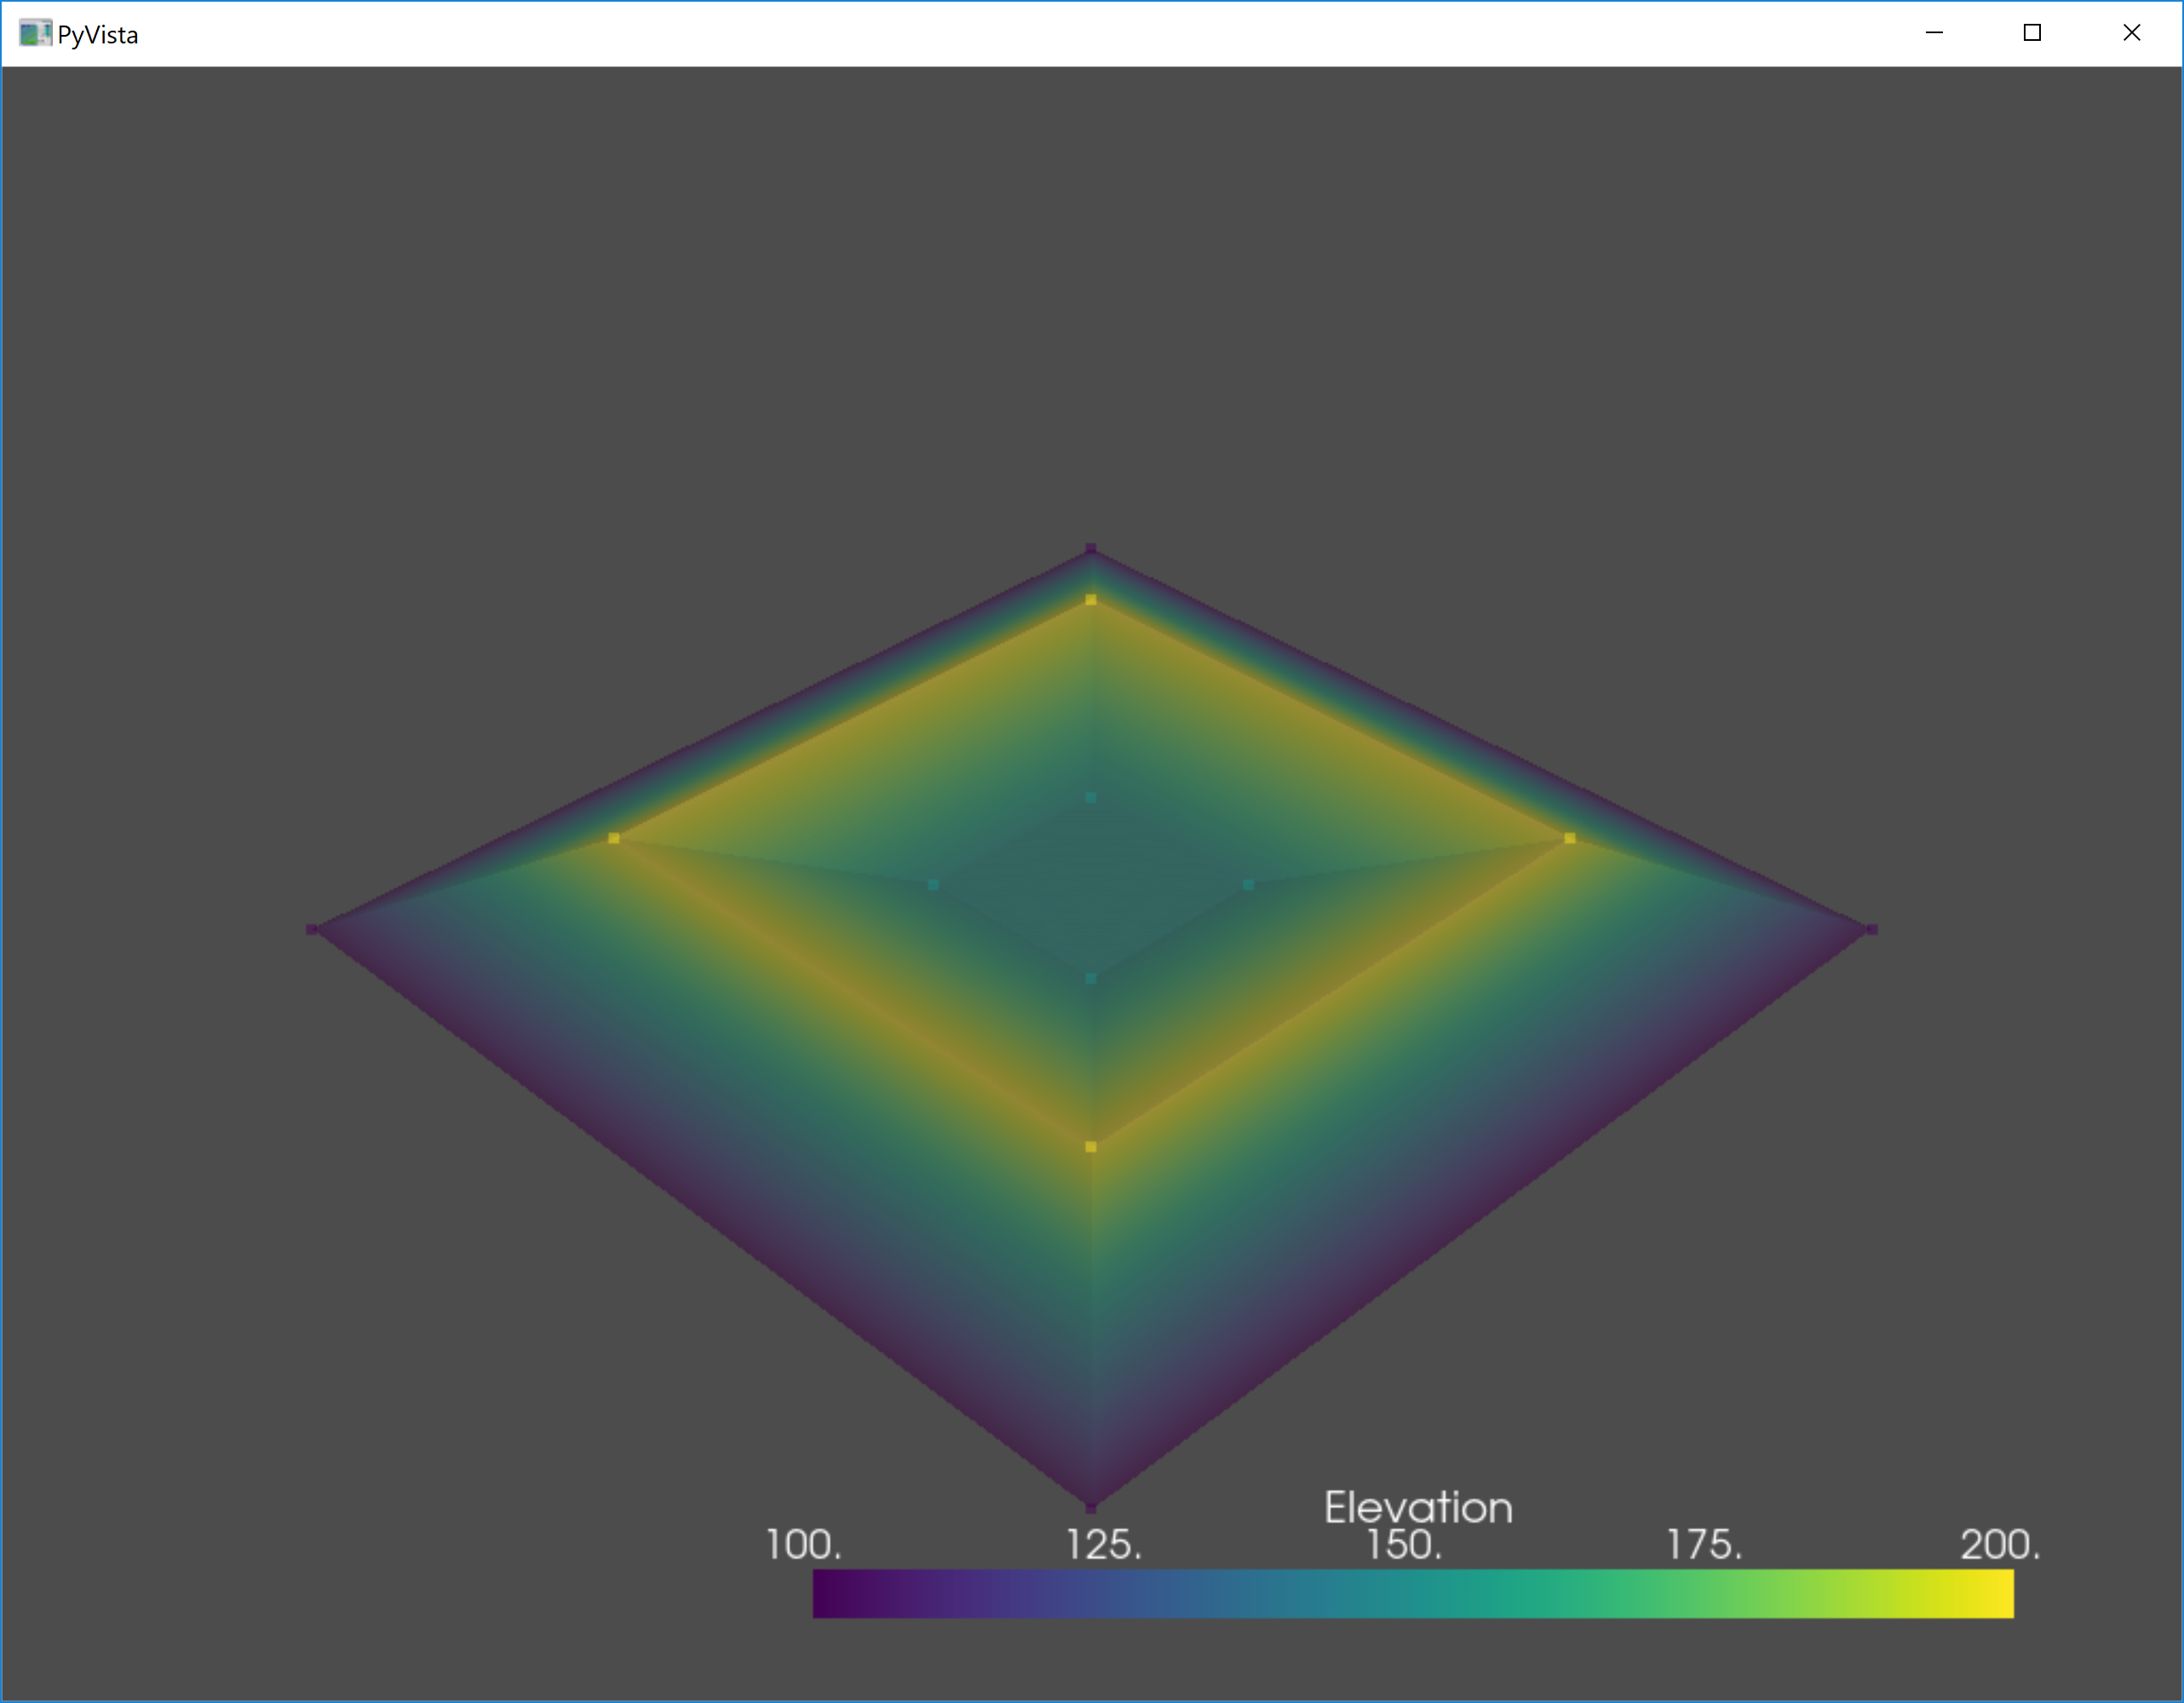The height and width of the screenshot is (1703, 2184).
Task: Click the lower yellow ridge vertex
Action: click(1091, 1147)
